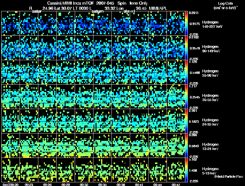The width and height of the screenshot is (245, 186).
Task: Click the 24.96 radial distance value
Action: [48, 8]
